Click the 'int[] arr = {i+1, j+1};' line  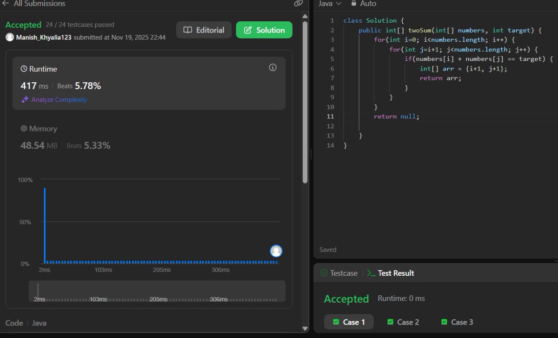(x=463, y=69)
